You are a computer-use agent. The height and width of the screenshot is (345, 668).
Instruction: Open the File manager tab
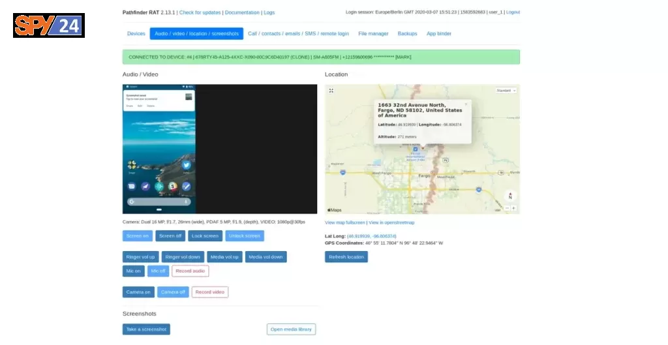pyautogui.click(x=373, y=34)
